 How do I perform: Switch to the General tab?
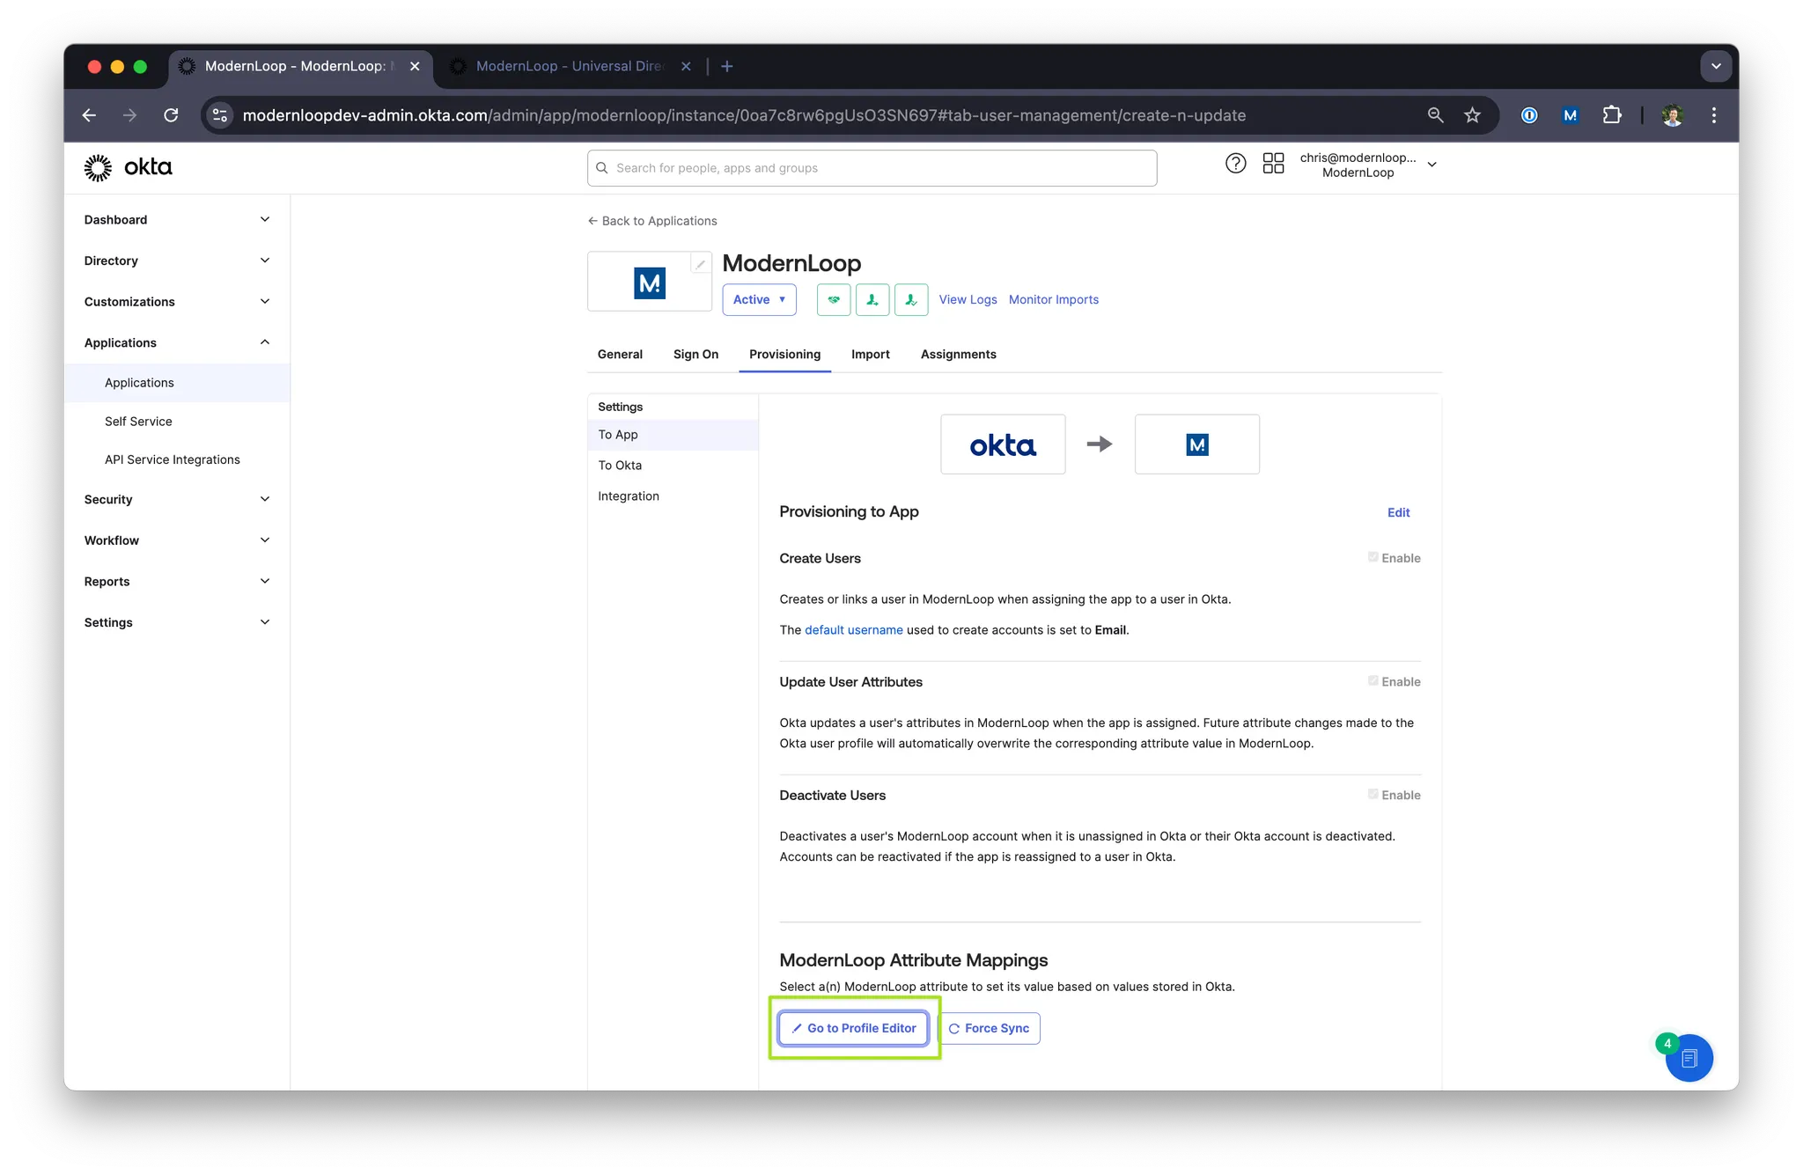click(620, 354)
